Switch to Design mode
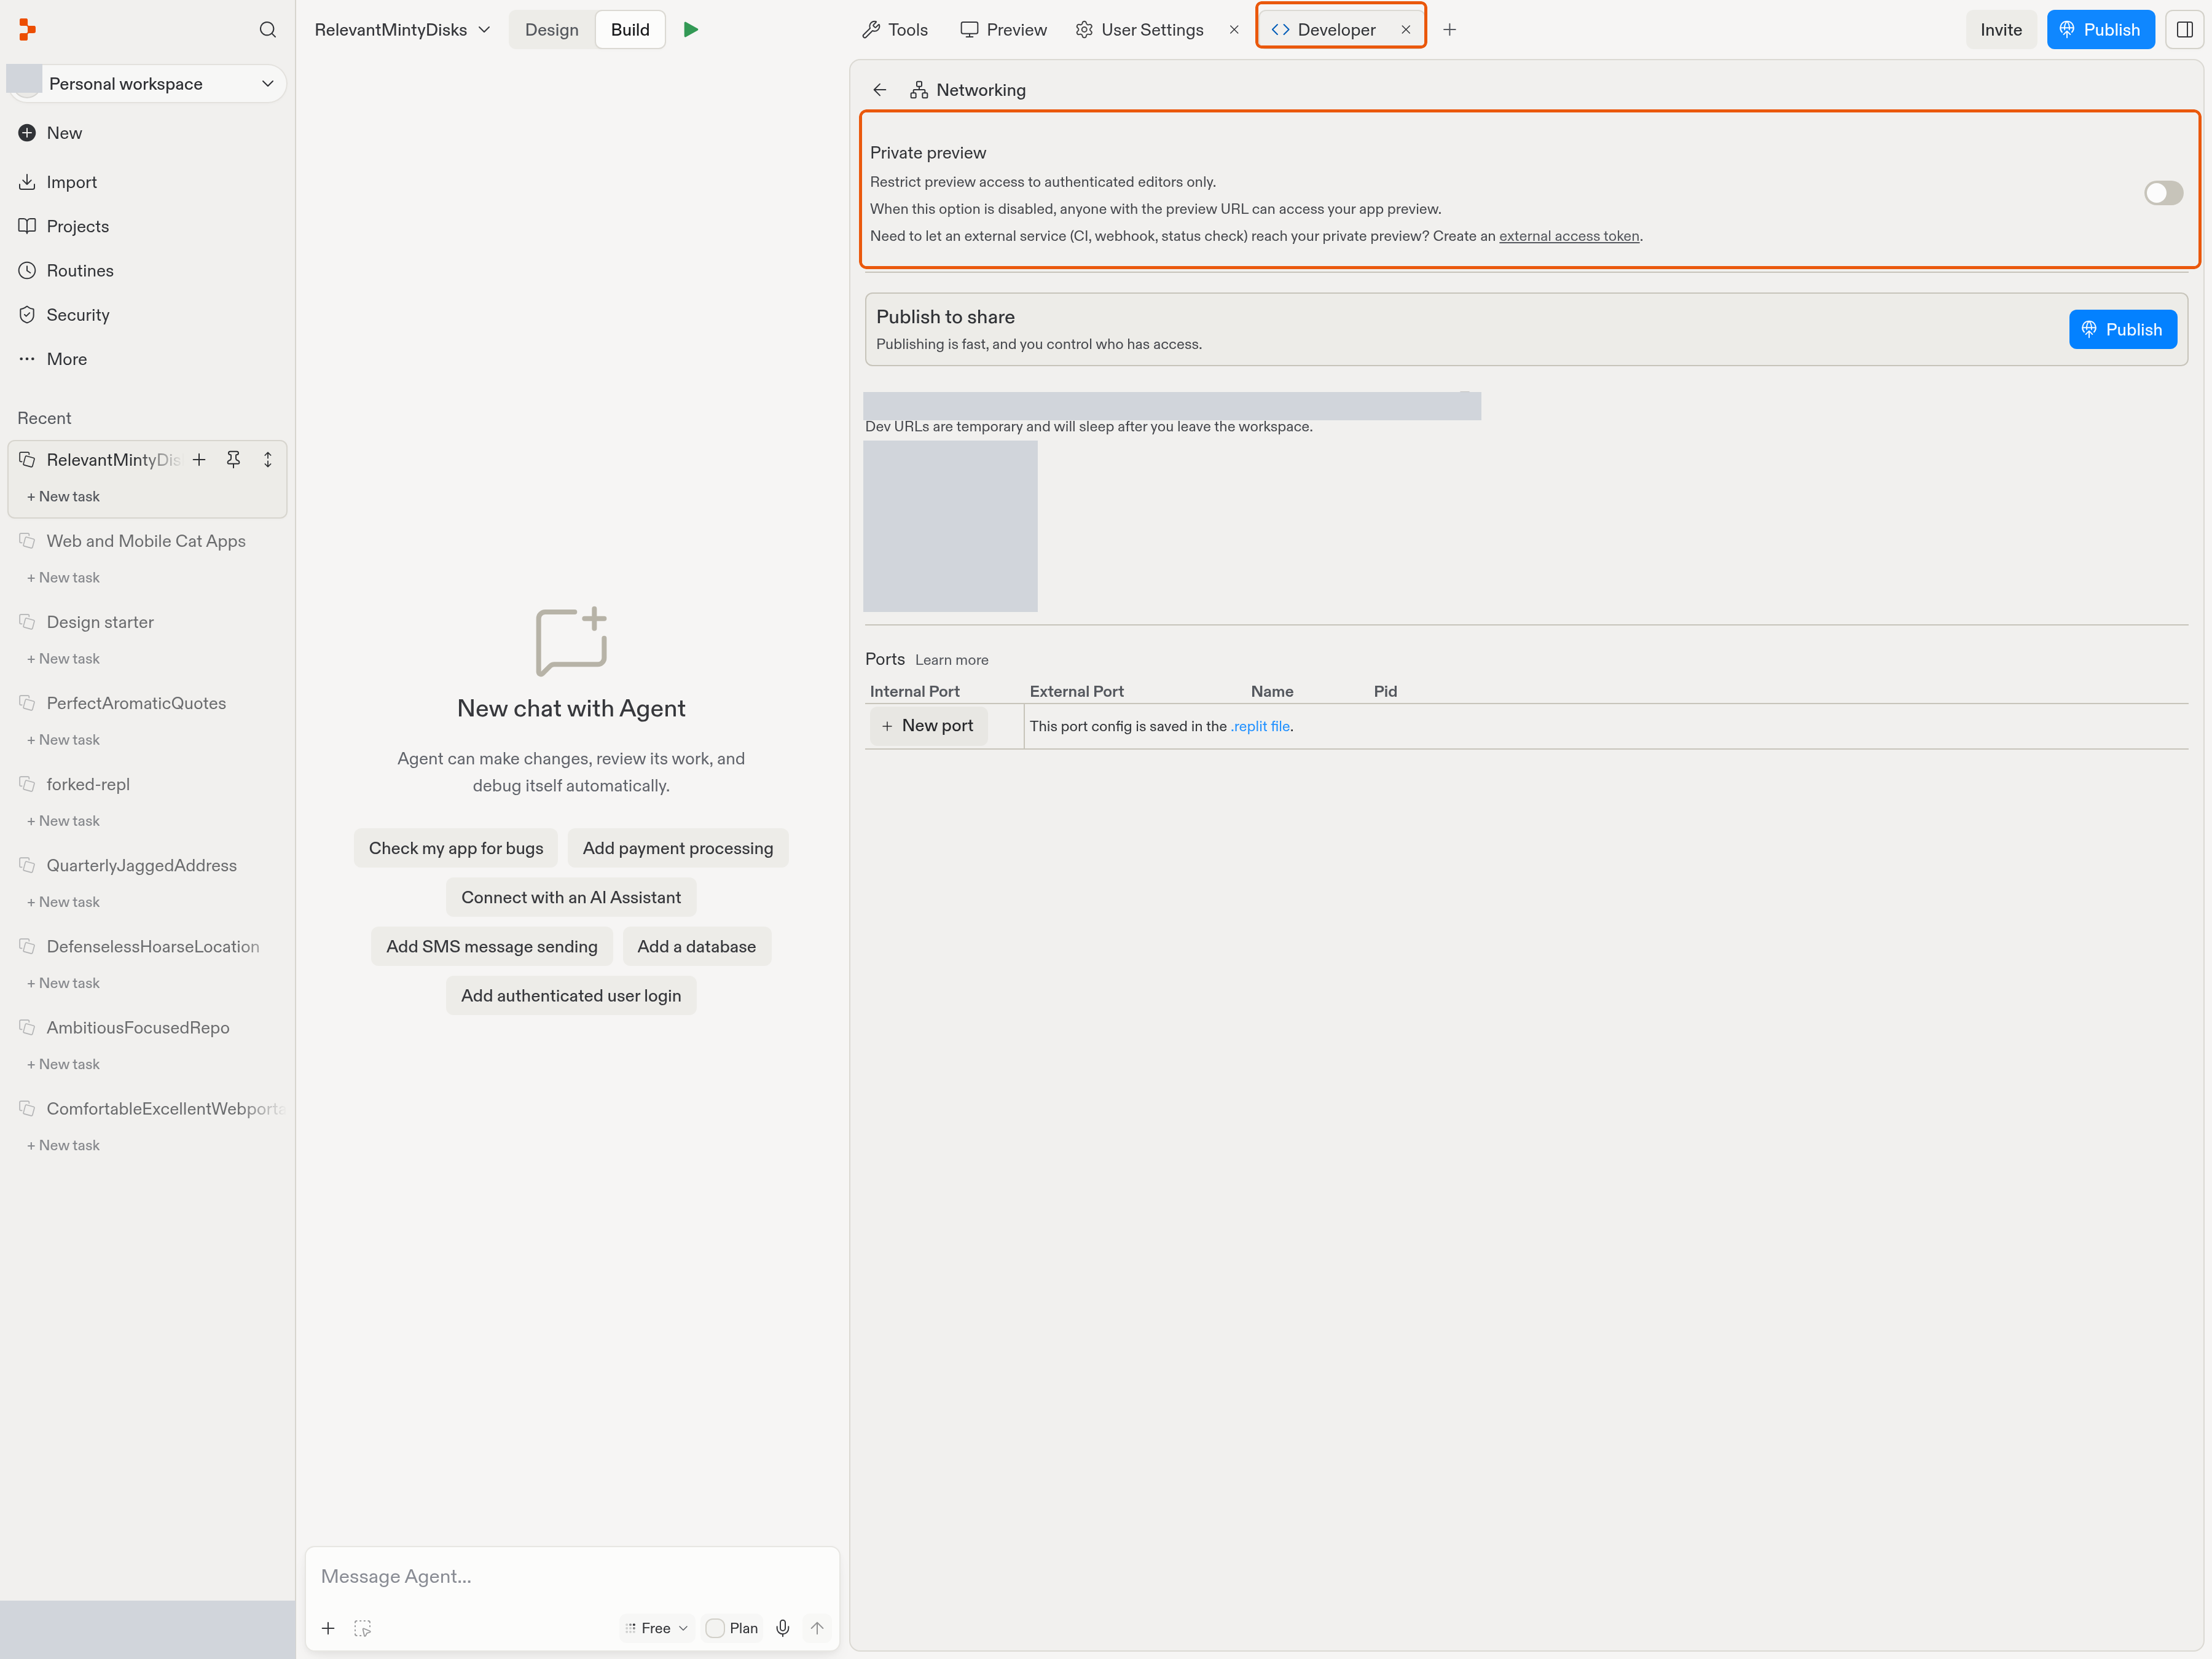 pyautogui.click(x=552, y=30)
